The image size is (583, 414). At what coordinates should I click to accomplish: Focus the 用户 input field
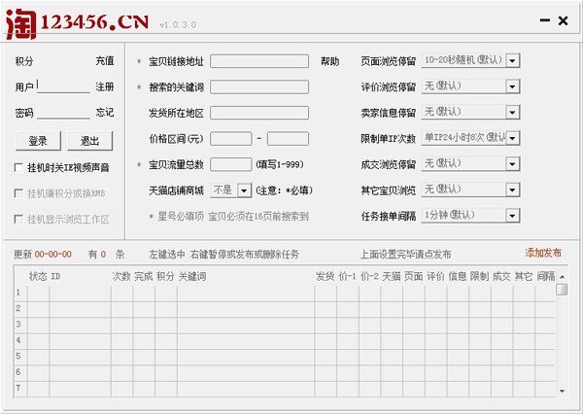(63, 86)
